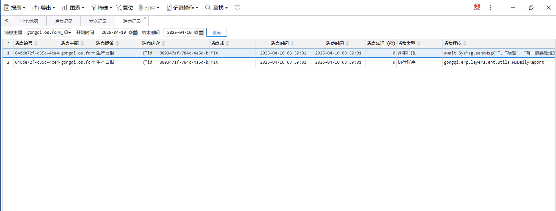The width and height of the screenshot is (556, 211).
Task: Click the message ID cell in row 2
Action: coord(37,62)
